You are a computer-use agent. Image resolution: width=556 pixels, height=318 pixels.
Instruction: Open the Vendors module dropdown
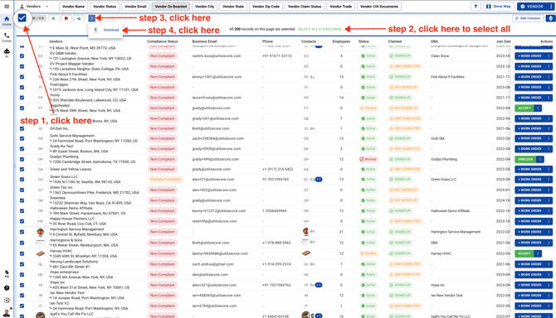tap(34, 7)
